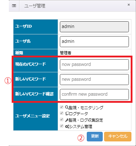Viewport: 136px width, 146px height.
Task: Click the キャンセル button
Action: (x=118, y=136)
